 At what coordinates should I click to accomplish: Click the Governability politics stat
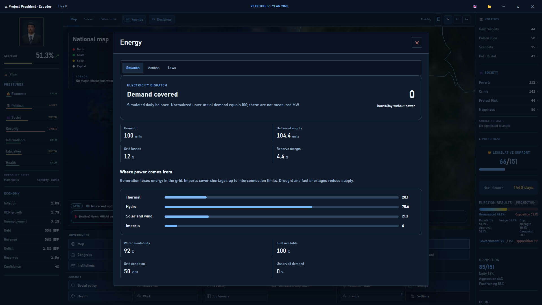(x=508, y=29)
